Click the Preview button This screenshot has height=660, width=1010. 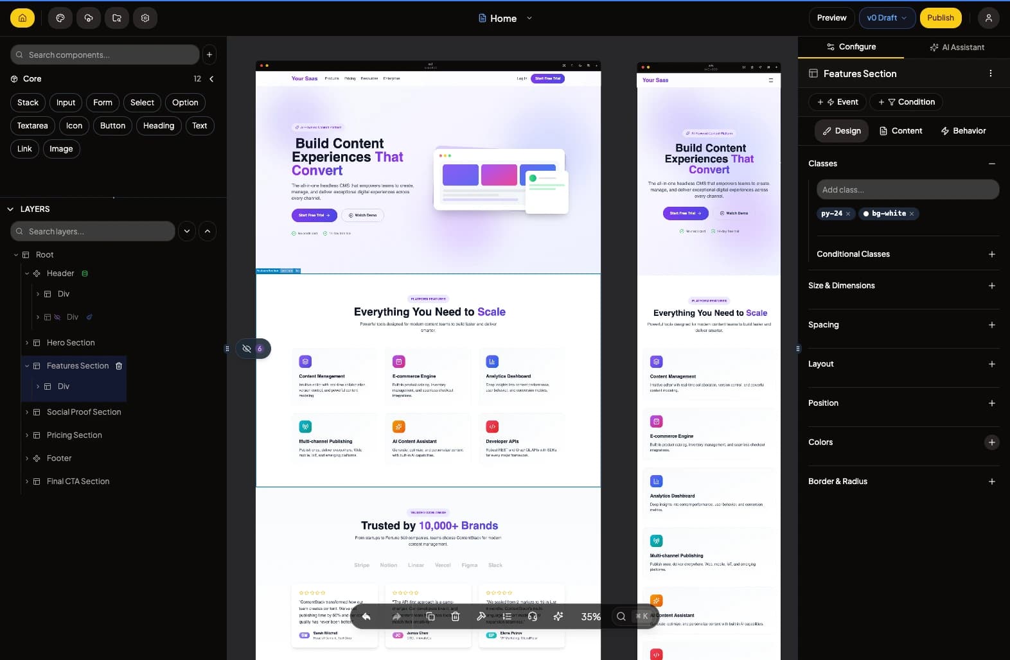(831, 18)
